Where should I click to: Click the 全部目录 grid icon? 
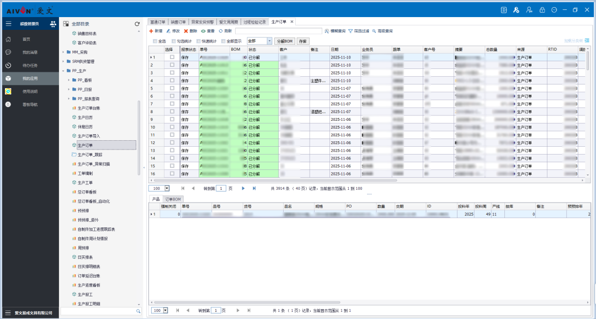(66, 24)
